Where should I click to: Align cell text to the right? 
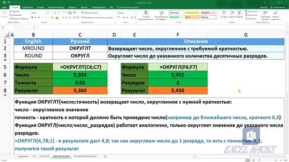click(x=70, y=18)
